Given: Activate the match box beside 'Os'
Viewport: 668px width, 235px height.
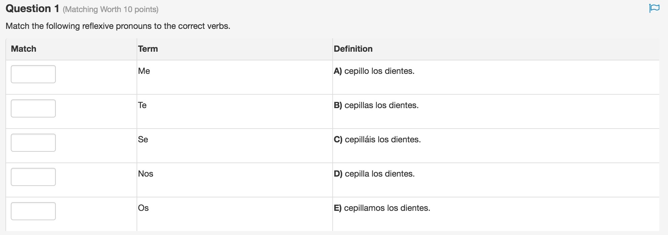Looking at the screenshot, I should pos(33,211).
